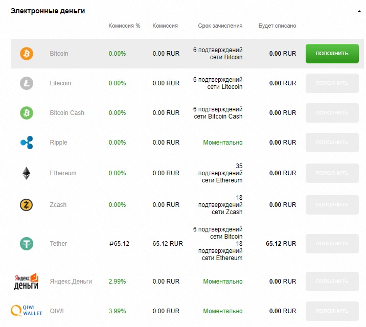
Task: Select the Litecoin payment method name
Action: [60, 83]
